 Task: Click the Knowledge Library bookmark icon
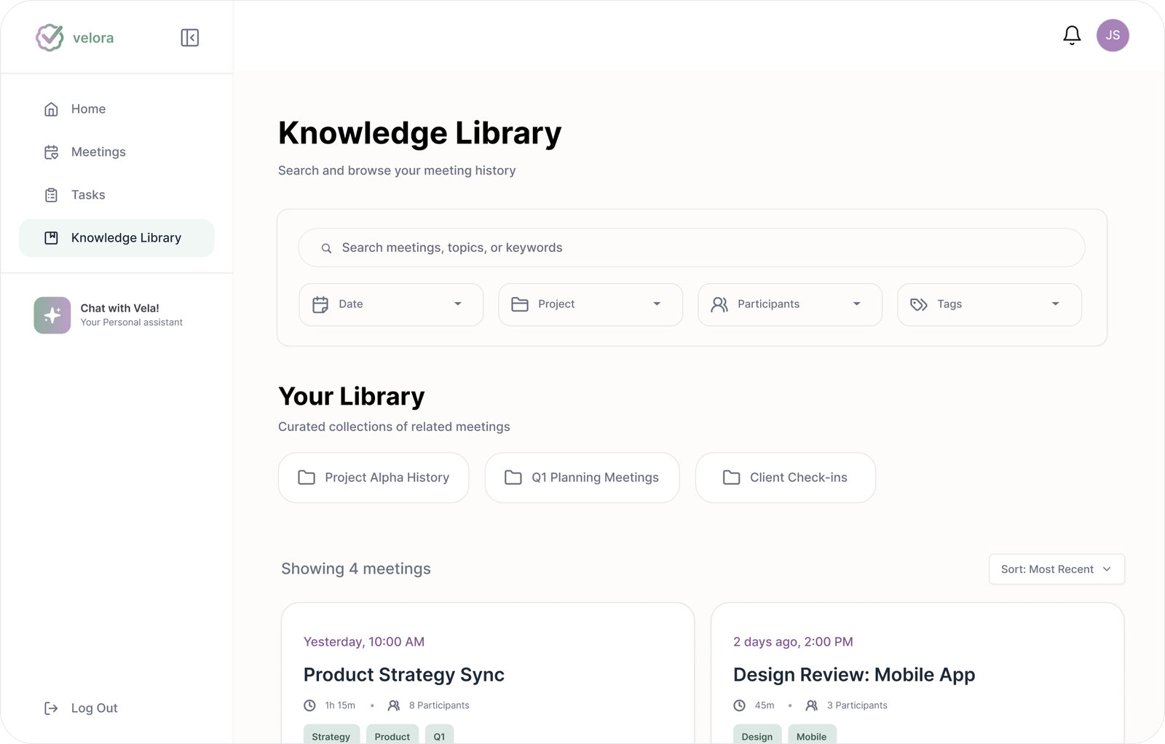point(51,238)
